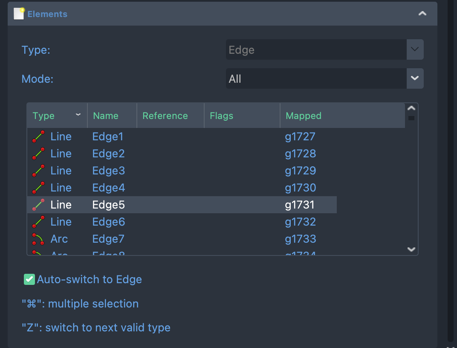Click the line icon beside Edge1
This screenshot has height=348, width=457.
tap(39, 137)
